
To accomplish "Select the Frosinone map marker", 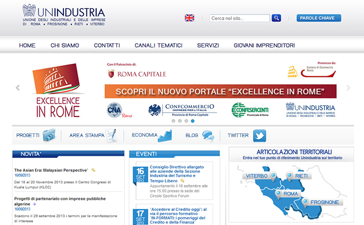I will coord(305,203).
